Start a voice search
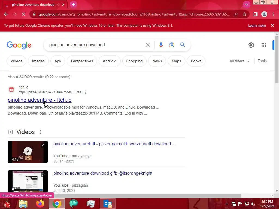279x209 pixels. point(161,45)
